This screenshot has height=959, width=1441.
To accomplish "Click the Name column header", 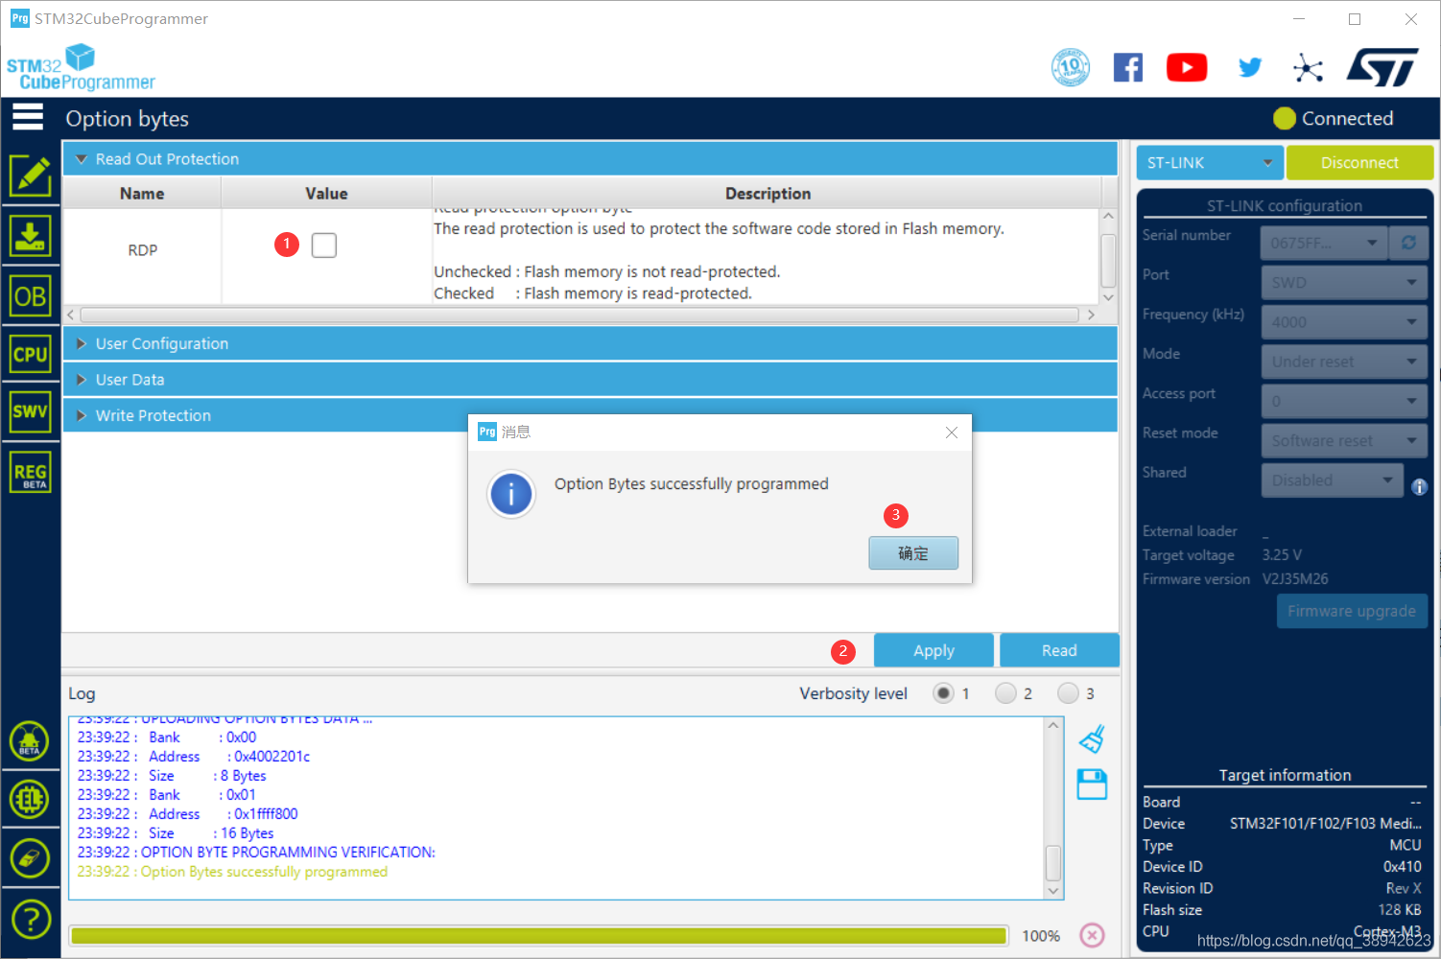I will pos(142,194).
